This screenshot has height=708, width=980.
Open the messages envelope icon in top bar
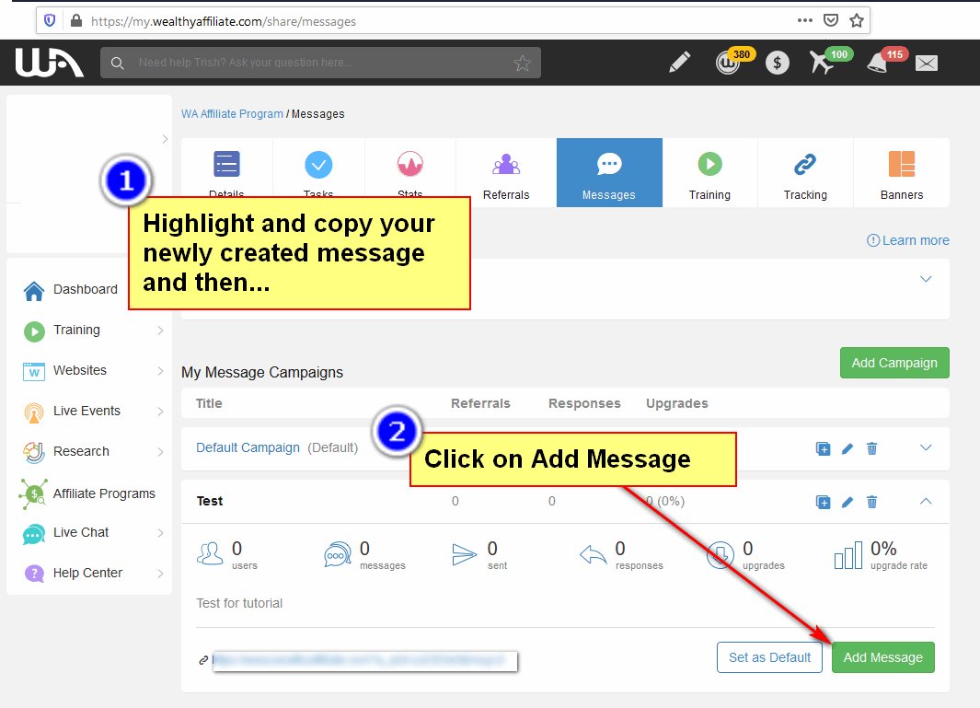(x=926, y=63)
